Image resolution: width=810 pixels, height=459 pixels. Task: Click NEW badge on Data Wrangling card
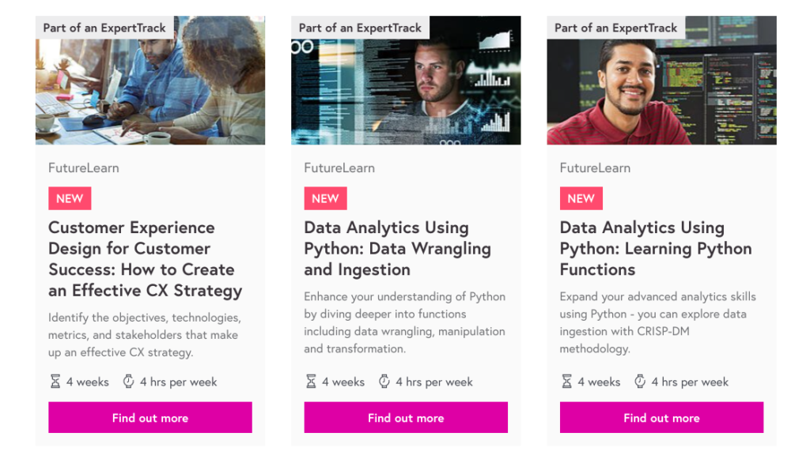[x=325, y=198]
